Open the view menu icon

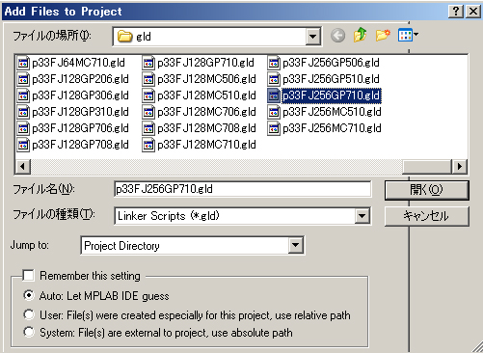tap(408, 35)
